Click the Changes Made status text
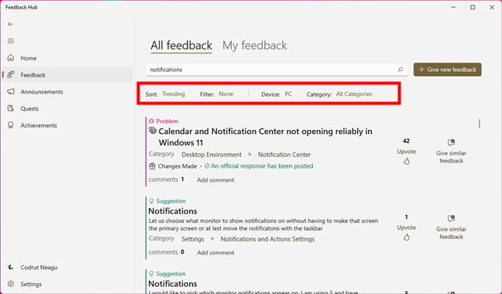The height and width of the screenshot is (294, 502). (x=177, y=166)
